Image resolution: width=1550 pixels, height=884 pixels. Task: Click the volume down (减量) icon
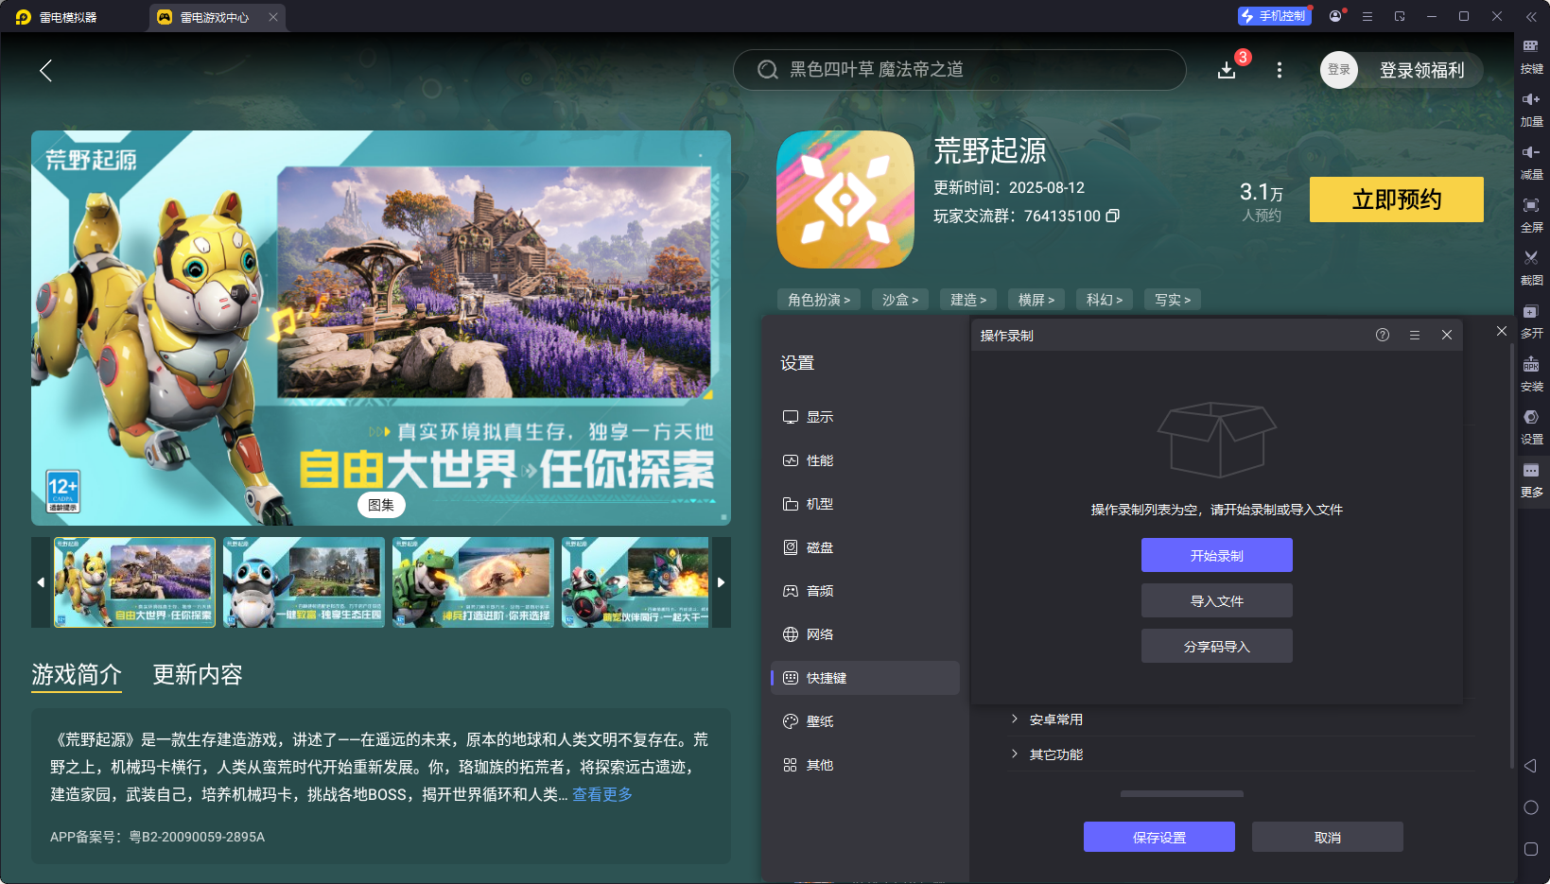[1532, 161]
